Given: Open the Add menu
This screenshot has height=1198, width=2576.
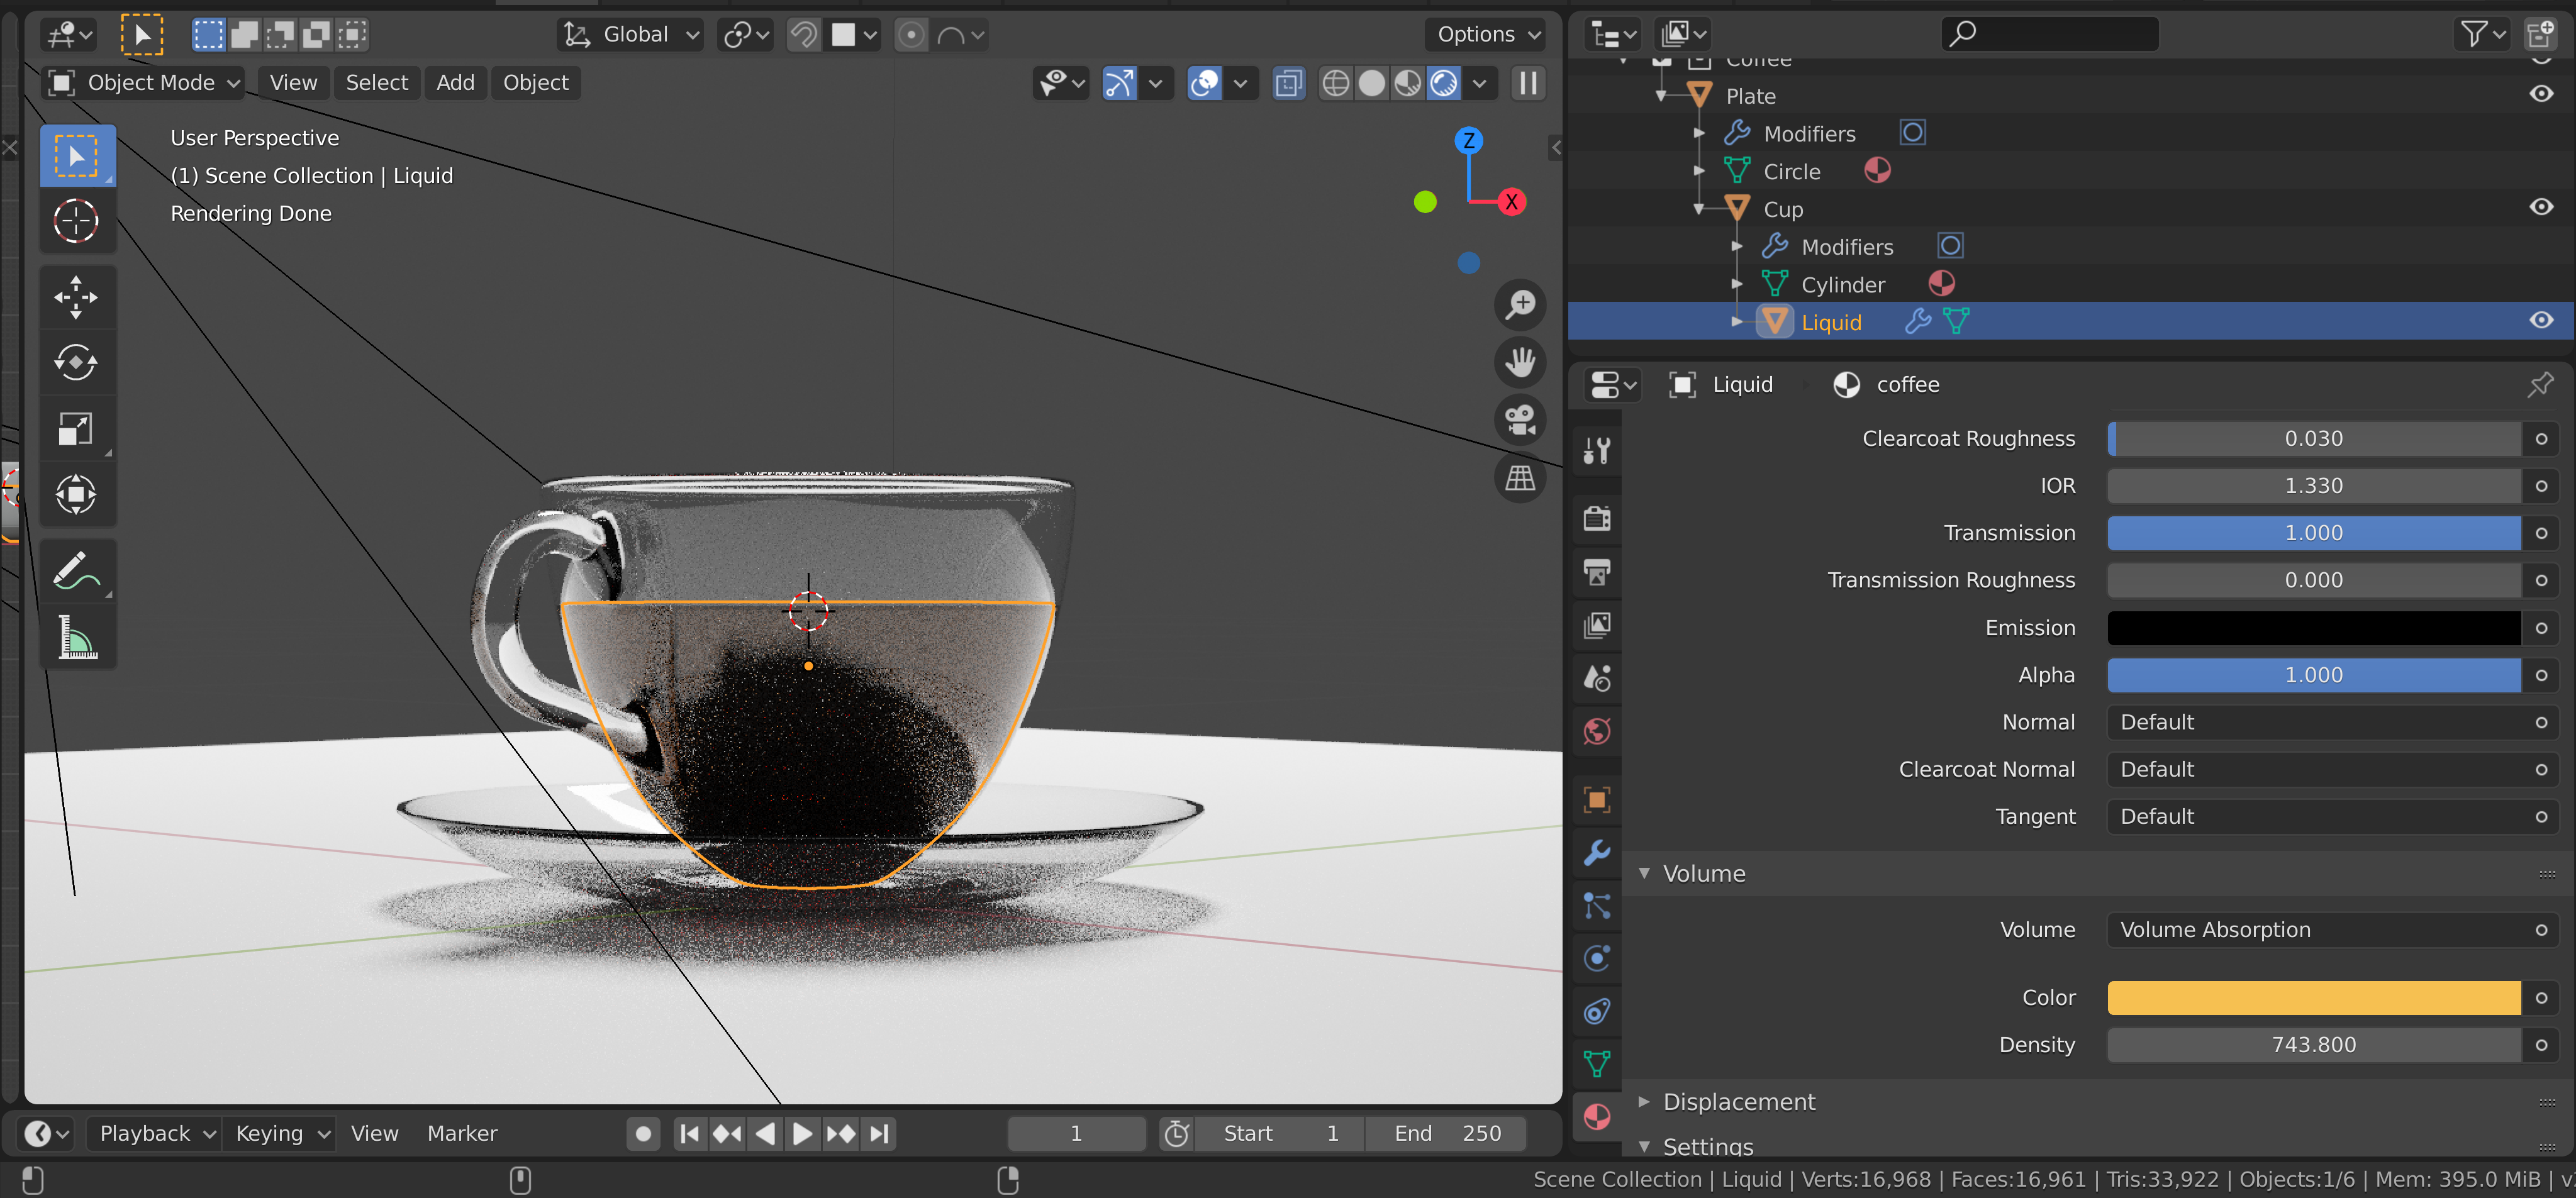Looking at the screenshot, I should (455, 83).
